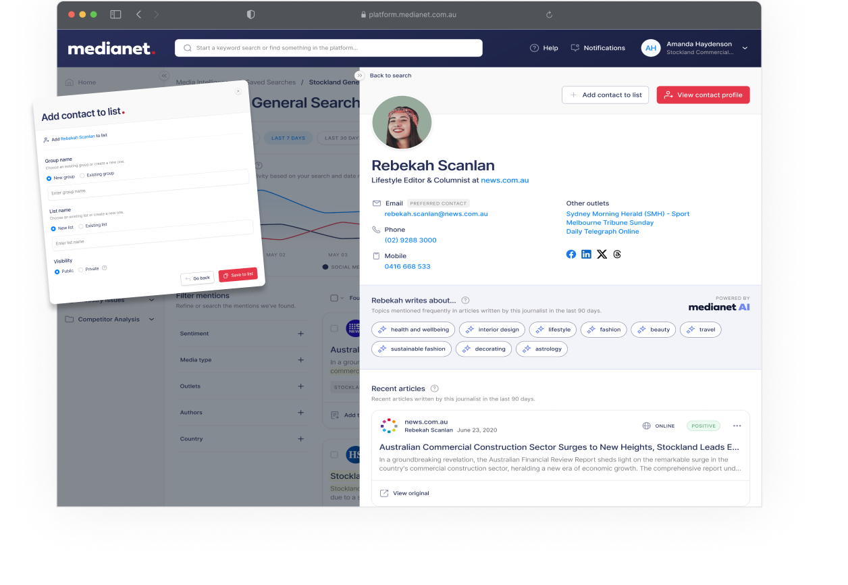Image resolution: width=848 pixels, height=585 pixels.
Task: Open Rebekah Scanlan's email link
Action: coord(436,213)
